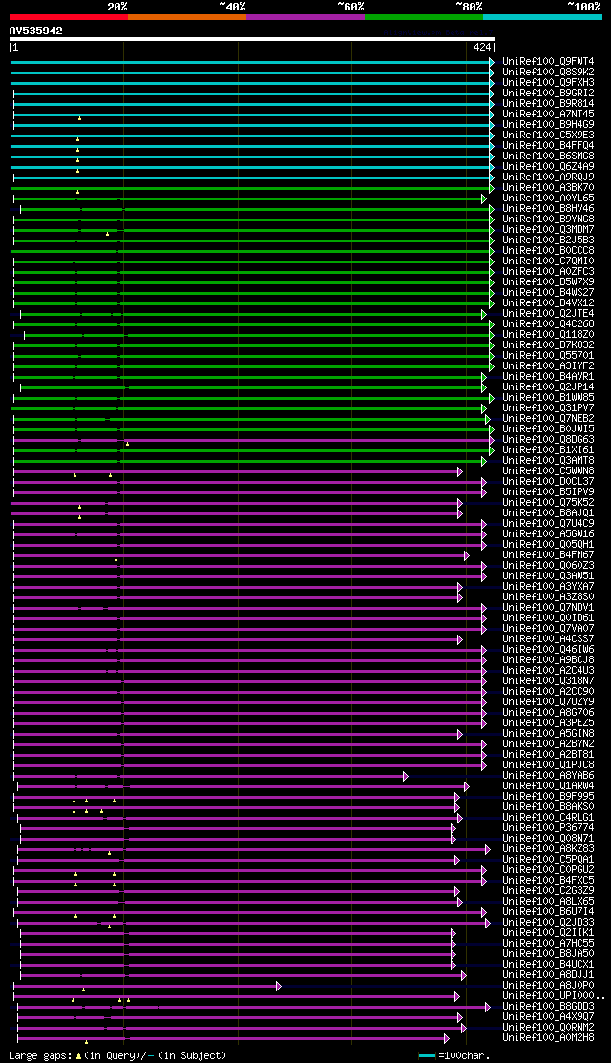611x1063 pixels.
Task: Choose the UniRef100_Q31PV7 entry
Action: tap(549, 408)
